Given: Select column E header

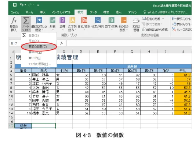Looking at the screenshot, I should point(98,52).
